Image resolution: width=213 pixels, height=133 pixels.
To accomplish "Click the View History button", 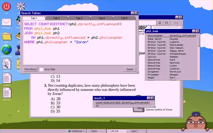I will click(30, 69).
